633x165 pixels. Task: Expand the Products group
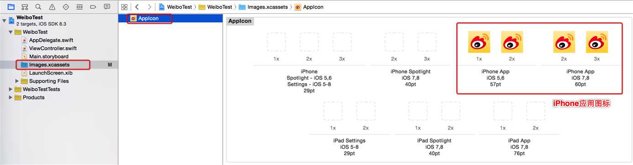11,97
